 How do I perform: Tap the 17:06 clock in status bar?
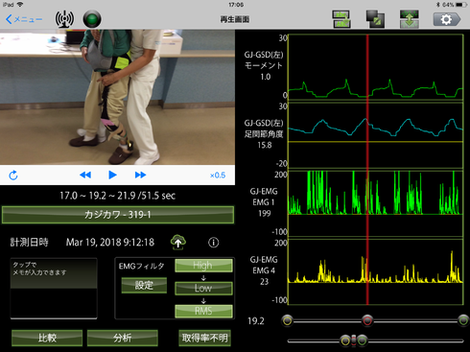tap(236, 5)
